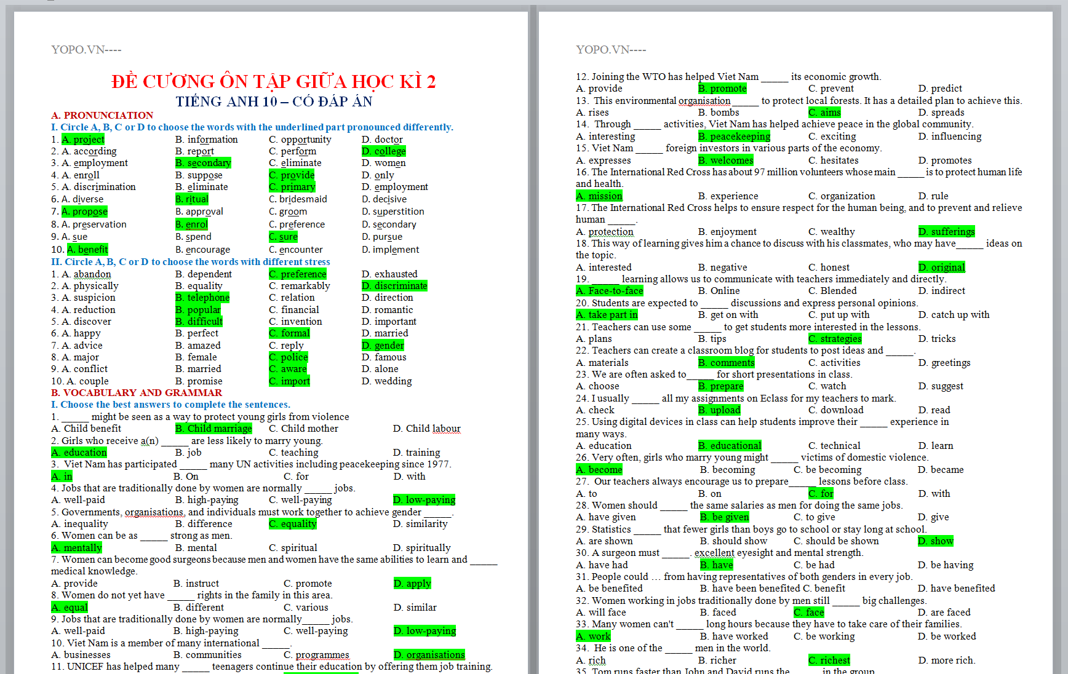Click the highlighted answer D. organisations
The height and width of the screenshot is (674, 1068).
tap(429, 655)
